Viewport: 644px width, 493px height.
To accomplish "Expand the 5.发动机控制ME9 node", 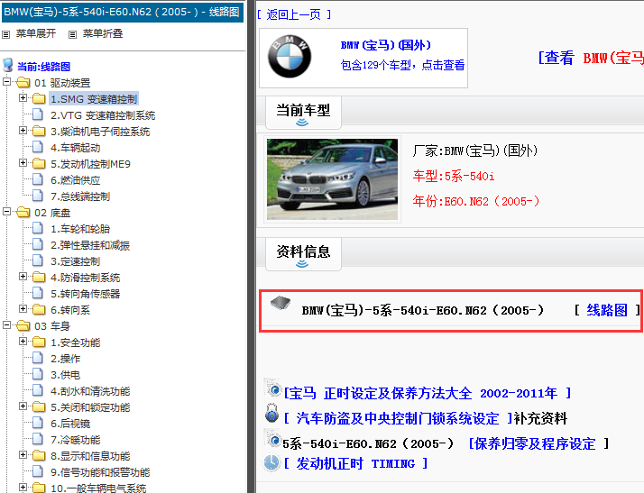I will coord(23,163).
